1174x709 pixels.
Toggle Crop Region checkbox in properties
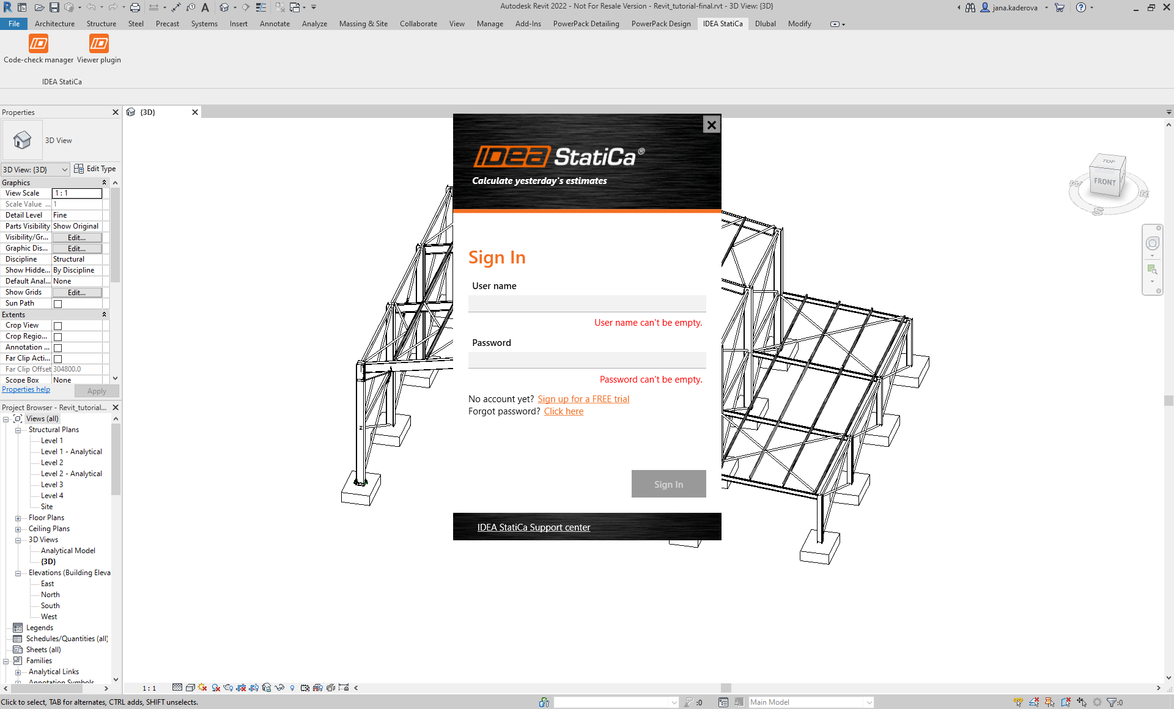(58, 336)
